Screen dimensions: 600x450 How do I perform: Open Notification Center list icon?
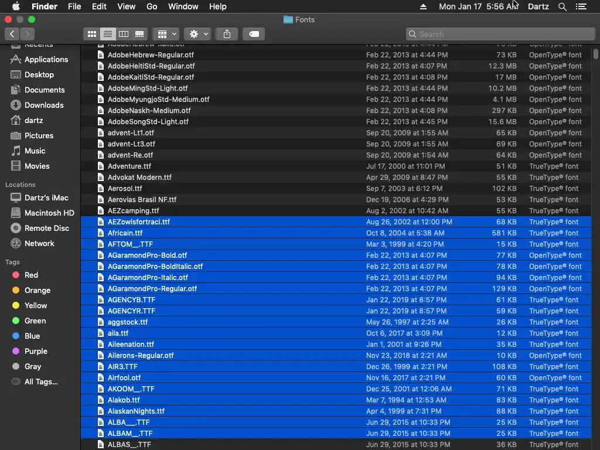[x=581, y=6]
